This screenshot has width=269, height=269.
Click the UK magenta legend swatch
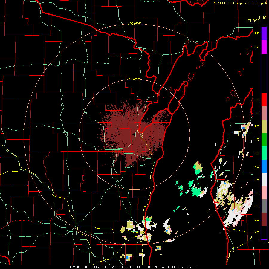tap(264, 47)
